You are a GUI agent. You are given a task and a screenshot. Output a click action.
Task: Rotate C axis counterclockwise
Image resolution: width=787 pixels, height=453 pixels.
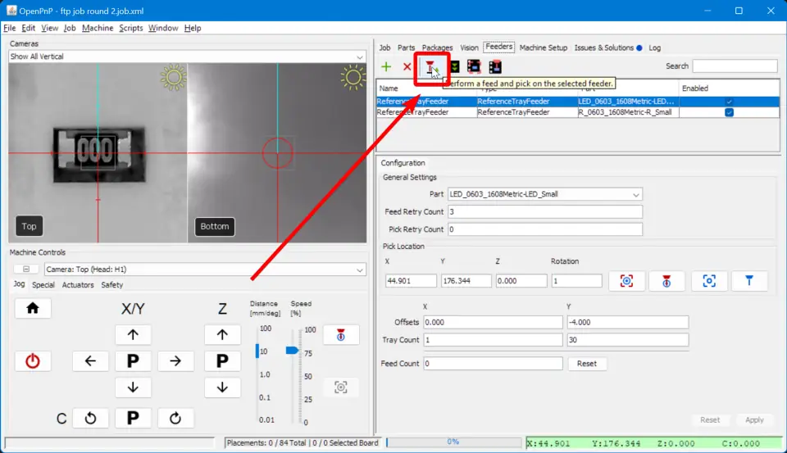[90, 419]
